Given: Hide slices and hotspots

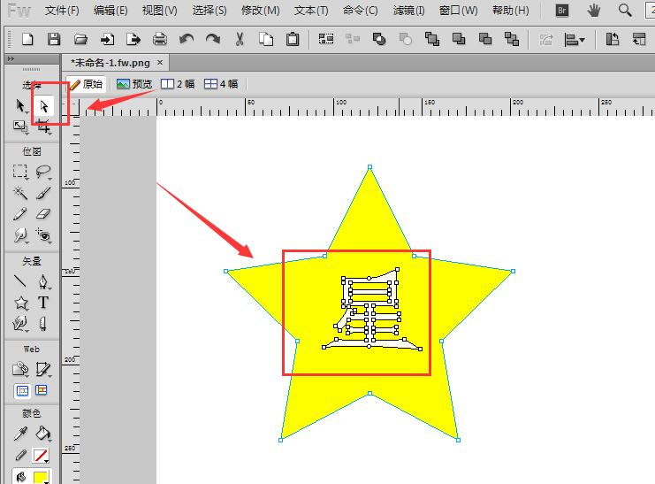Looking at the screenshot, I should [x=22, y=390].
